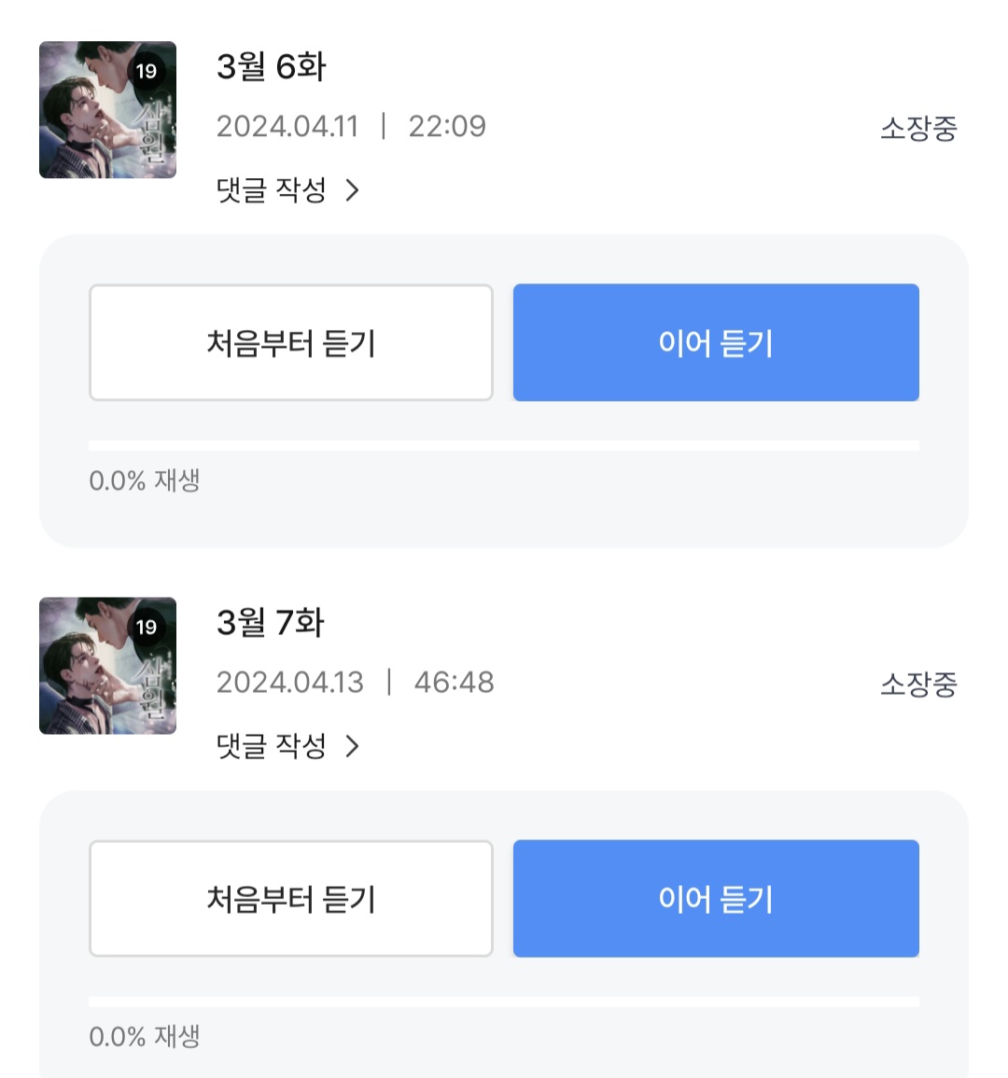Viewport: 1008px width, 1078px height.
Task: Click the 소장중 status on 3월 7화
Action: [x=918, y=684]
